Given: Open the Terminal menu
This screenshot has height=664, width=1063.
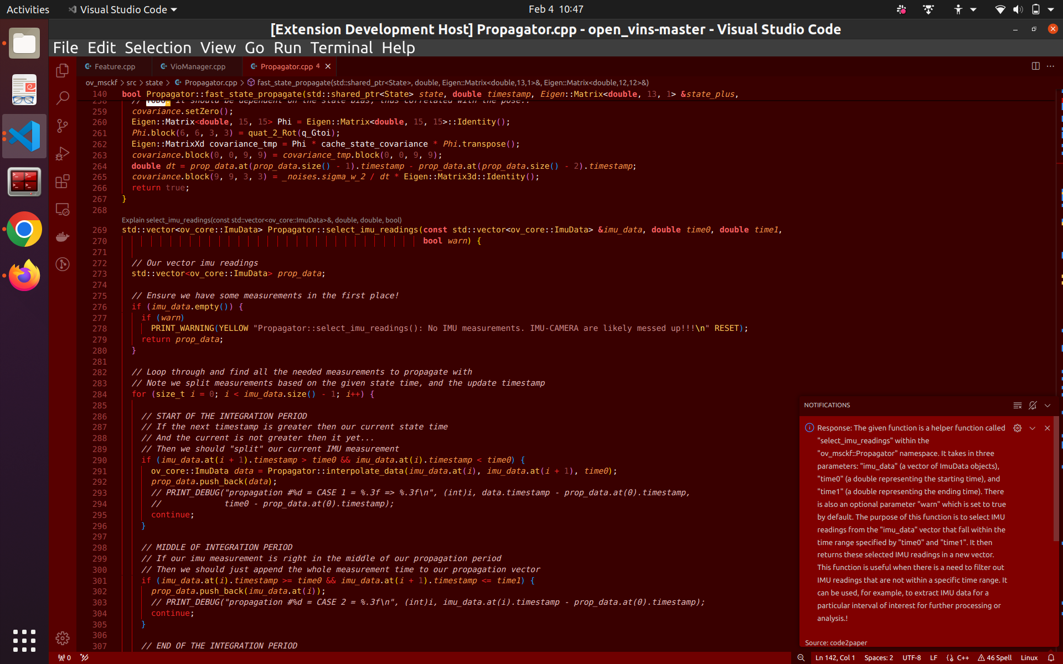Looking at the screenshot, I should click(341, 48).
